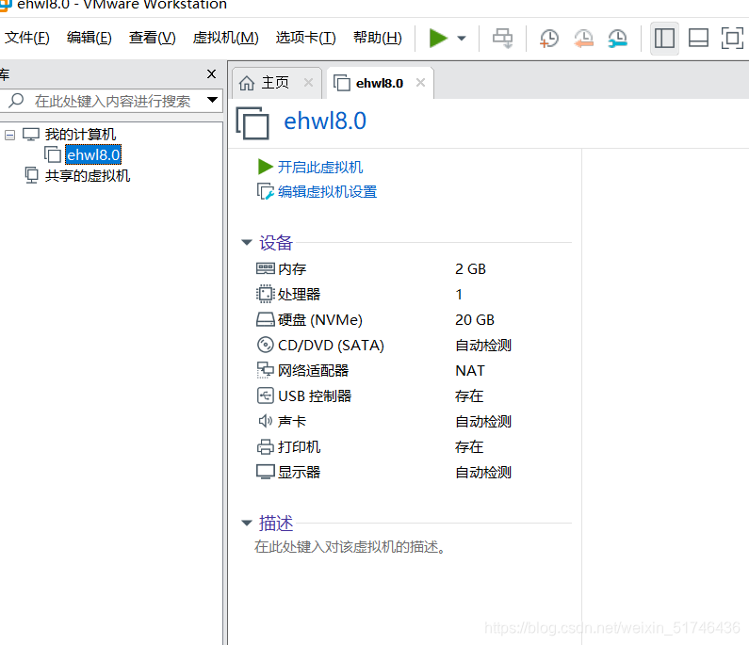Image resolution: width=749 pixels, height=645 pixels.
Task: Click the 开启此虚拟机 link
Action: click(x=320, y=167)
